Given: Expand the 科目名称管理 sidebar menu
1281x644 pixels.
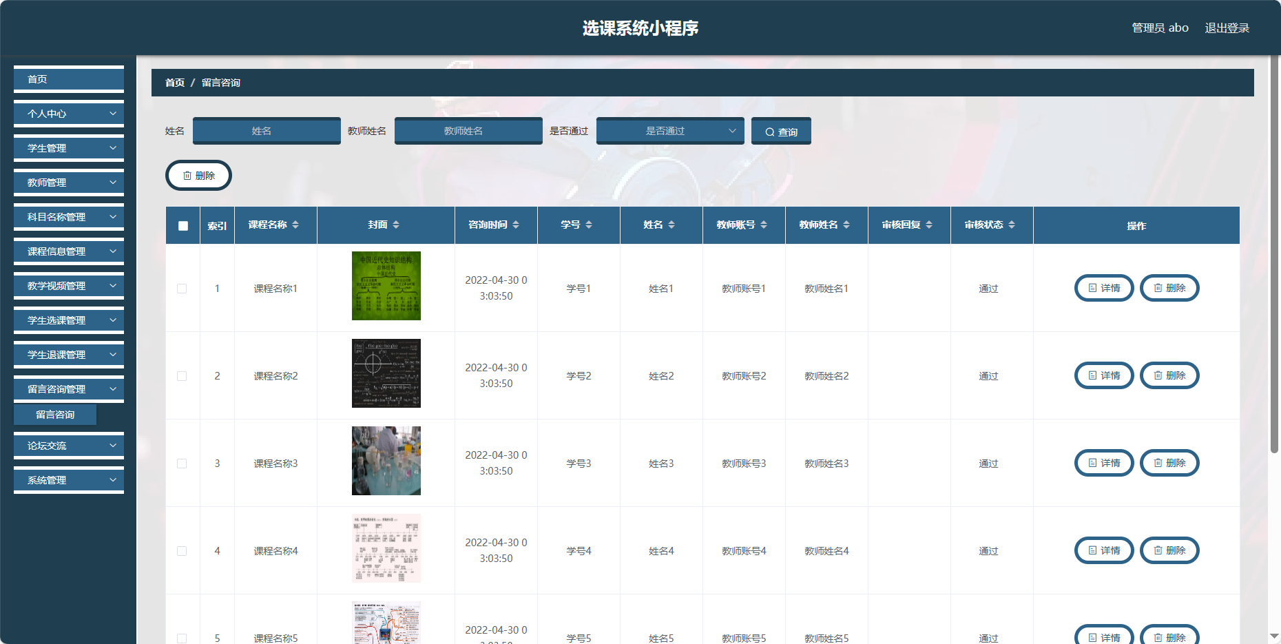Looking at the screenshot, I should click(69, 217).
